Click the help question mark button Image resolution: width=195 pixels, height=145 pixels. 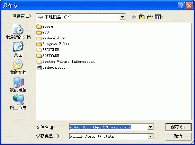point(181,6)
